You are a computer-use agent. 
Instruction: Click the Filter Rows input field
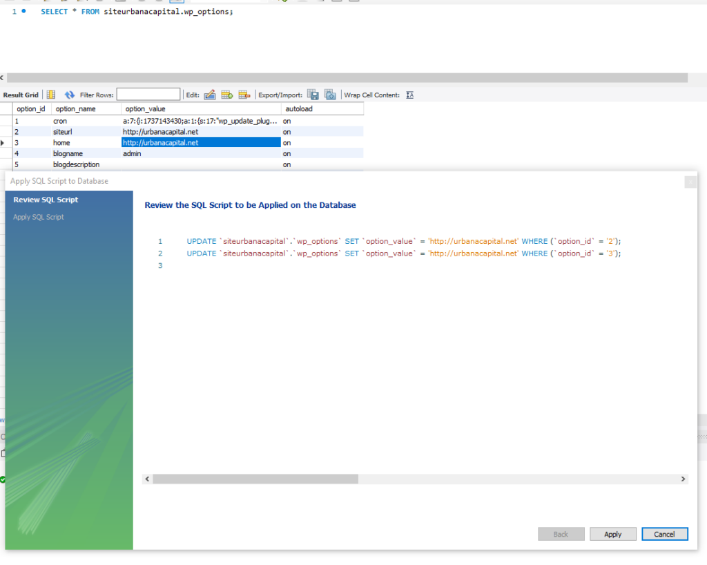tap(148, 95)
